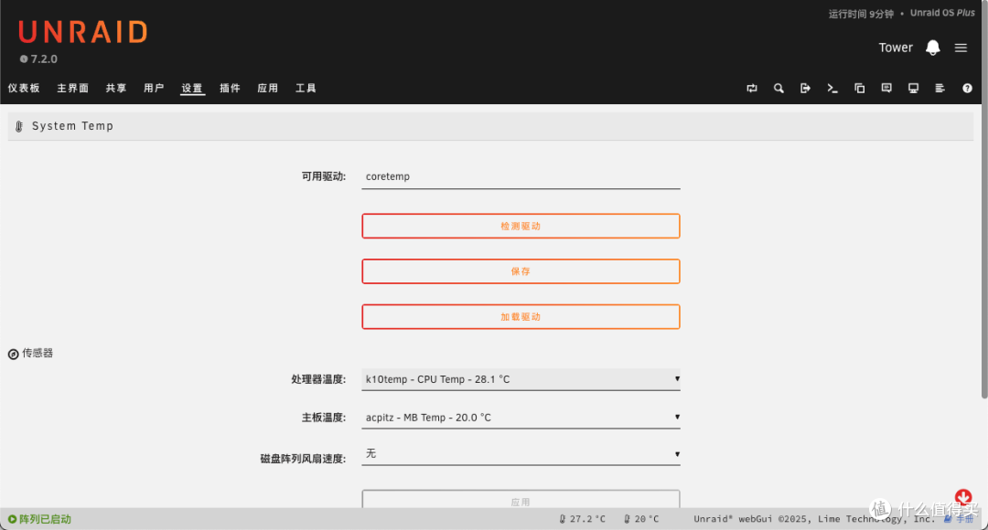Click the Unraid logo
The image size is (988, 530).
(x=82, y=32)
